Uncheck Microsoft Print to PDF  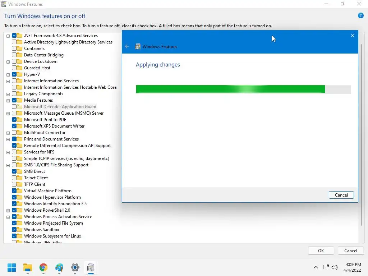14,120
